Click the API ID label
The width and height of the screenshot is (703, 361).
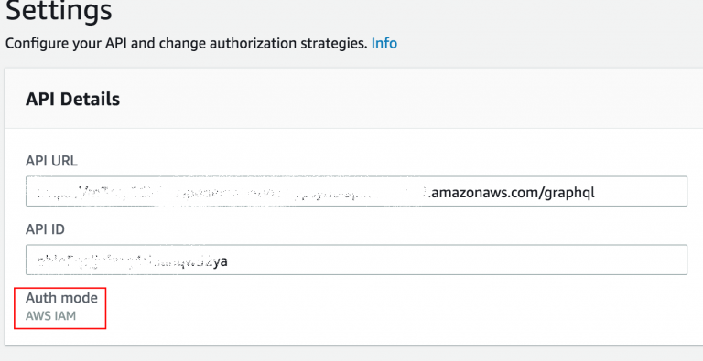(45, 229)
